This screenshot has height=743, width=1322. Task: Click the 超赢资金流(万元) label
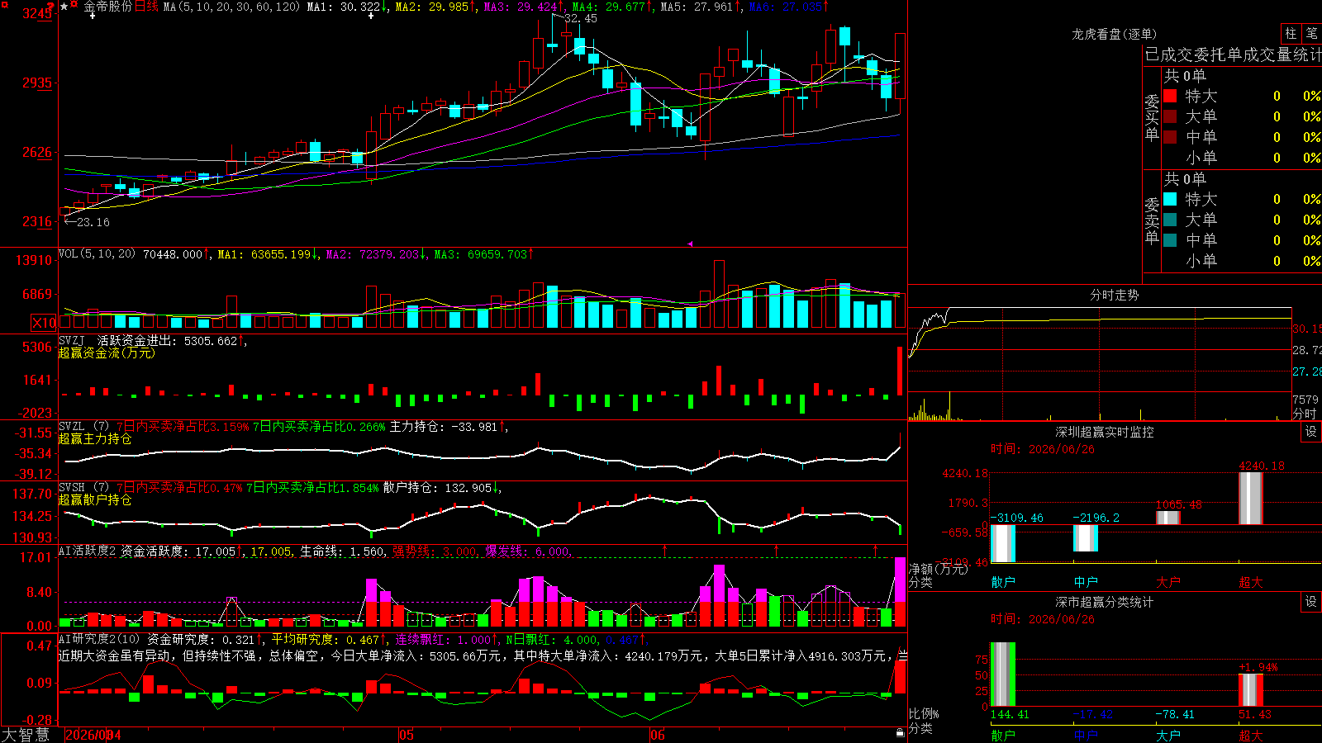(107, 353)
